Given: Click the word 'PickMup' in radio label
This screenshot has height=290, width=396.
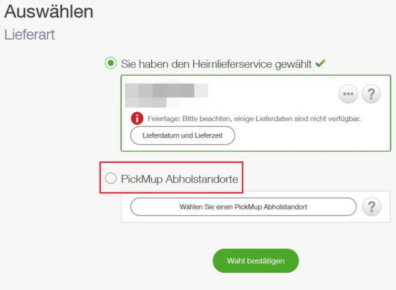Looking at the screenshot, I should pos(142,179).
